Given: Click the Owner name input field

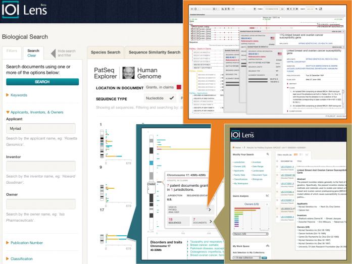Looking at the screenshot, I should (40, 204).
